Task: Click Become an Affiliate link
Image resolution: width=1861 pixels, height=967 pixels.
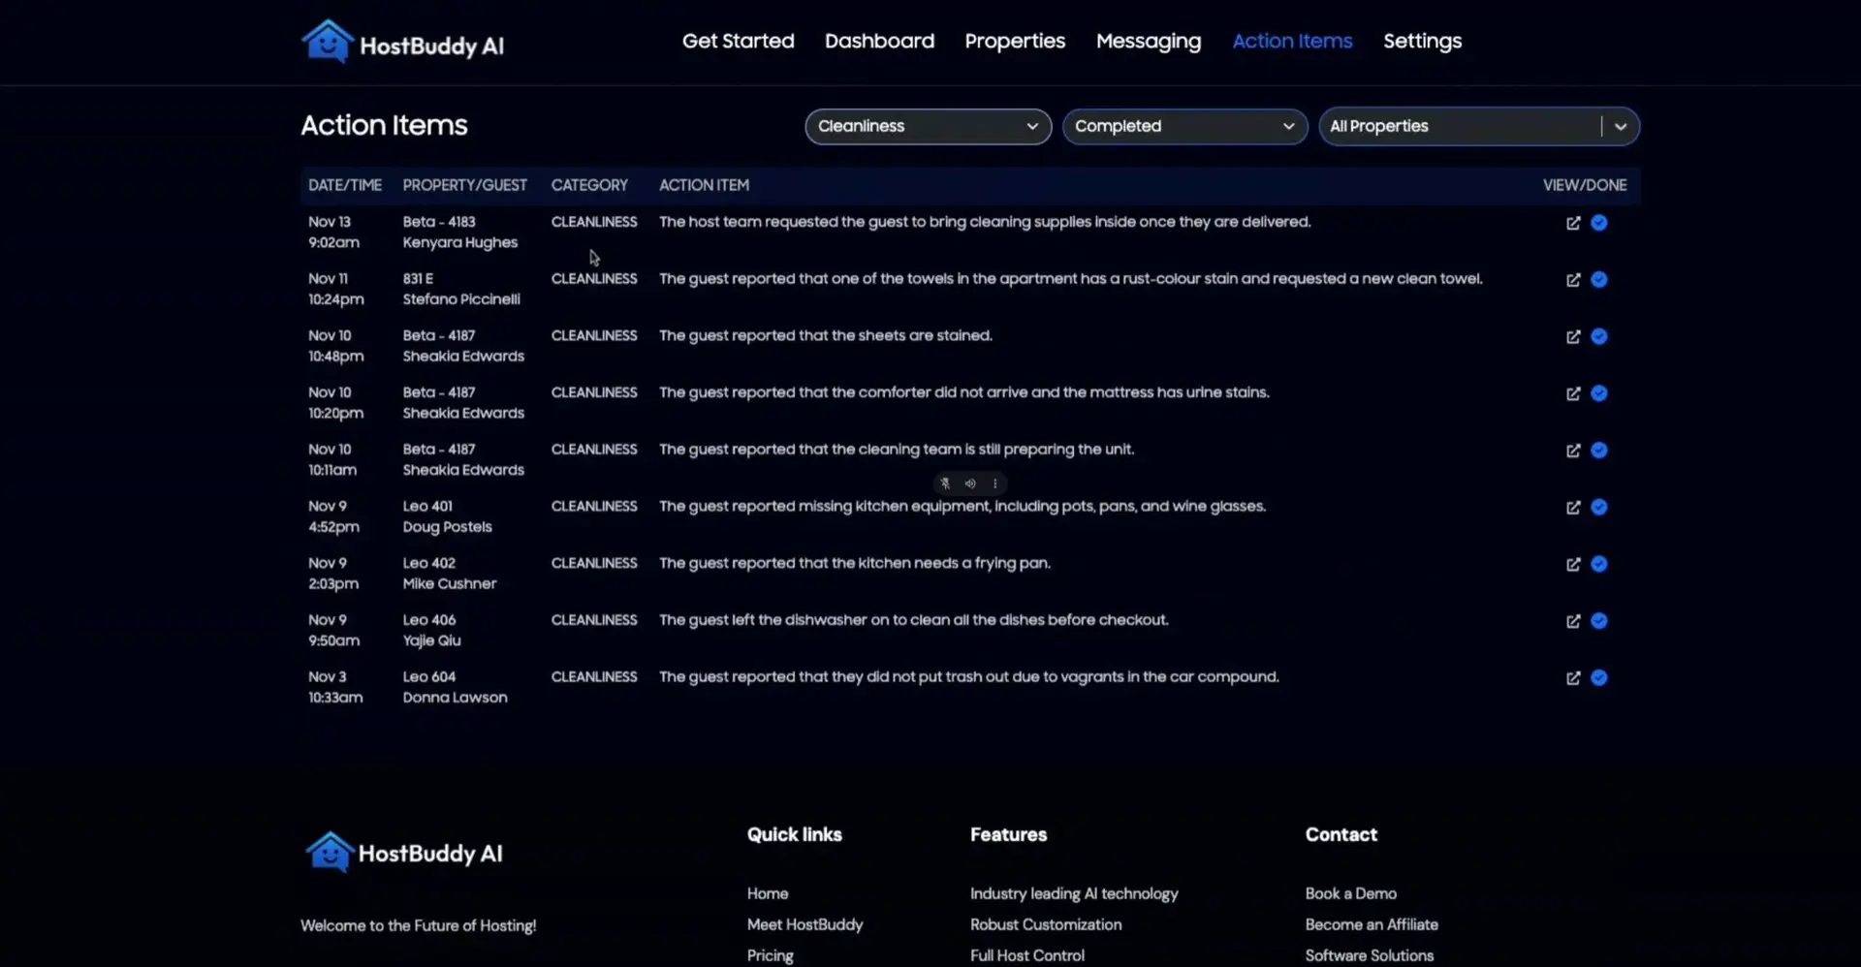Action: pos(1372,924)
